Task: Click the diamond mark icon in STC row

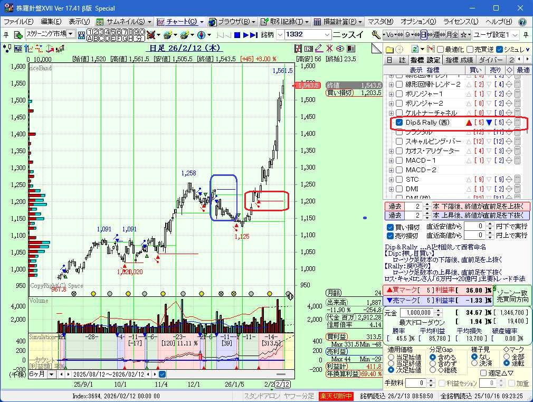Action: [509, 180]
